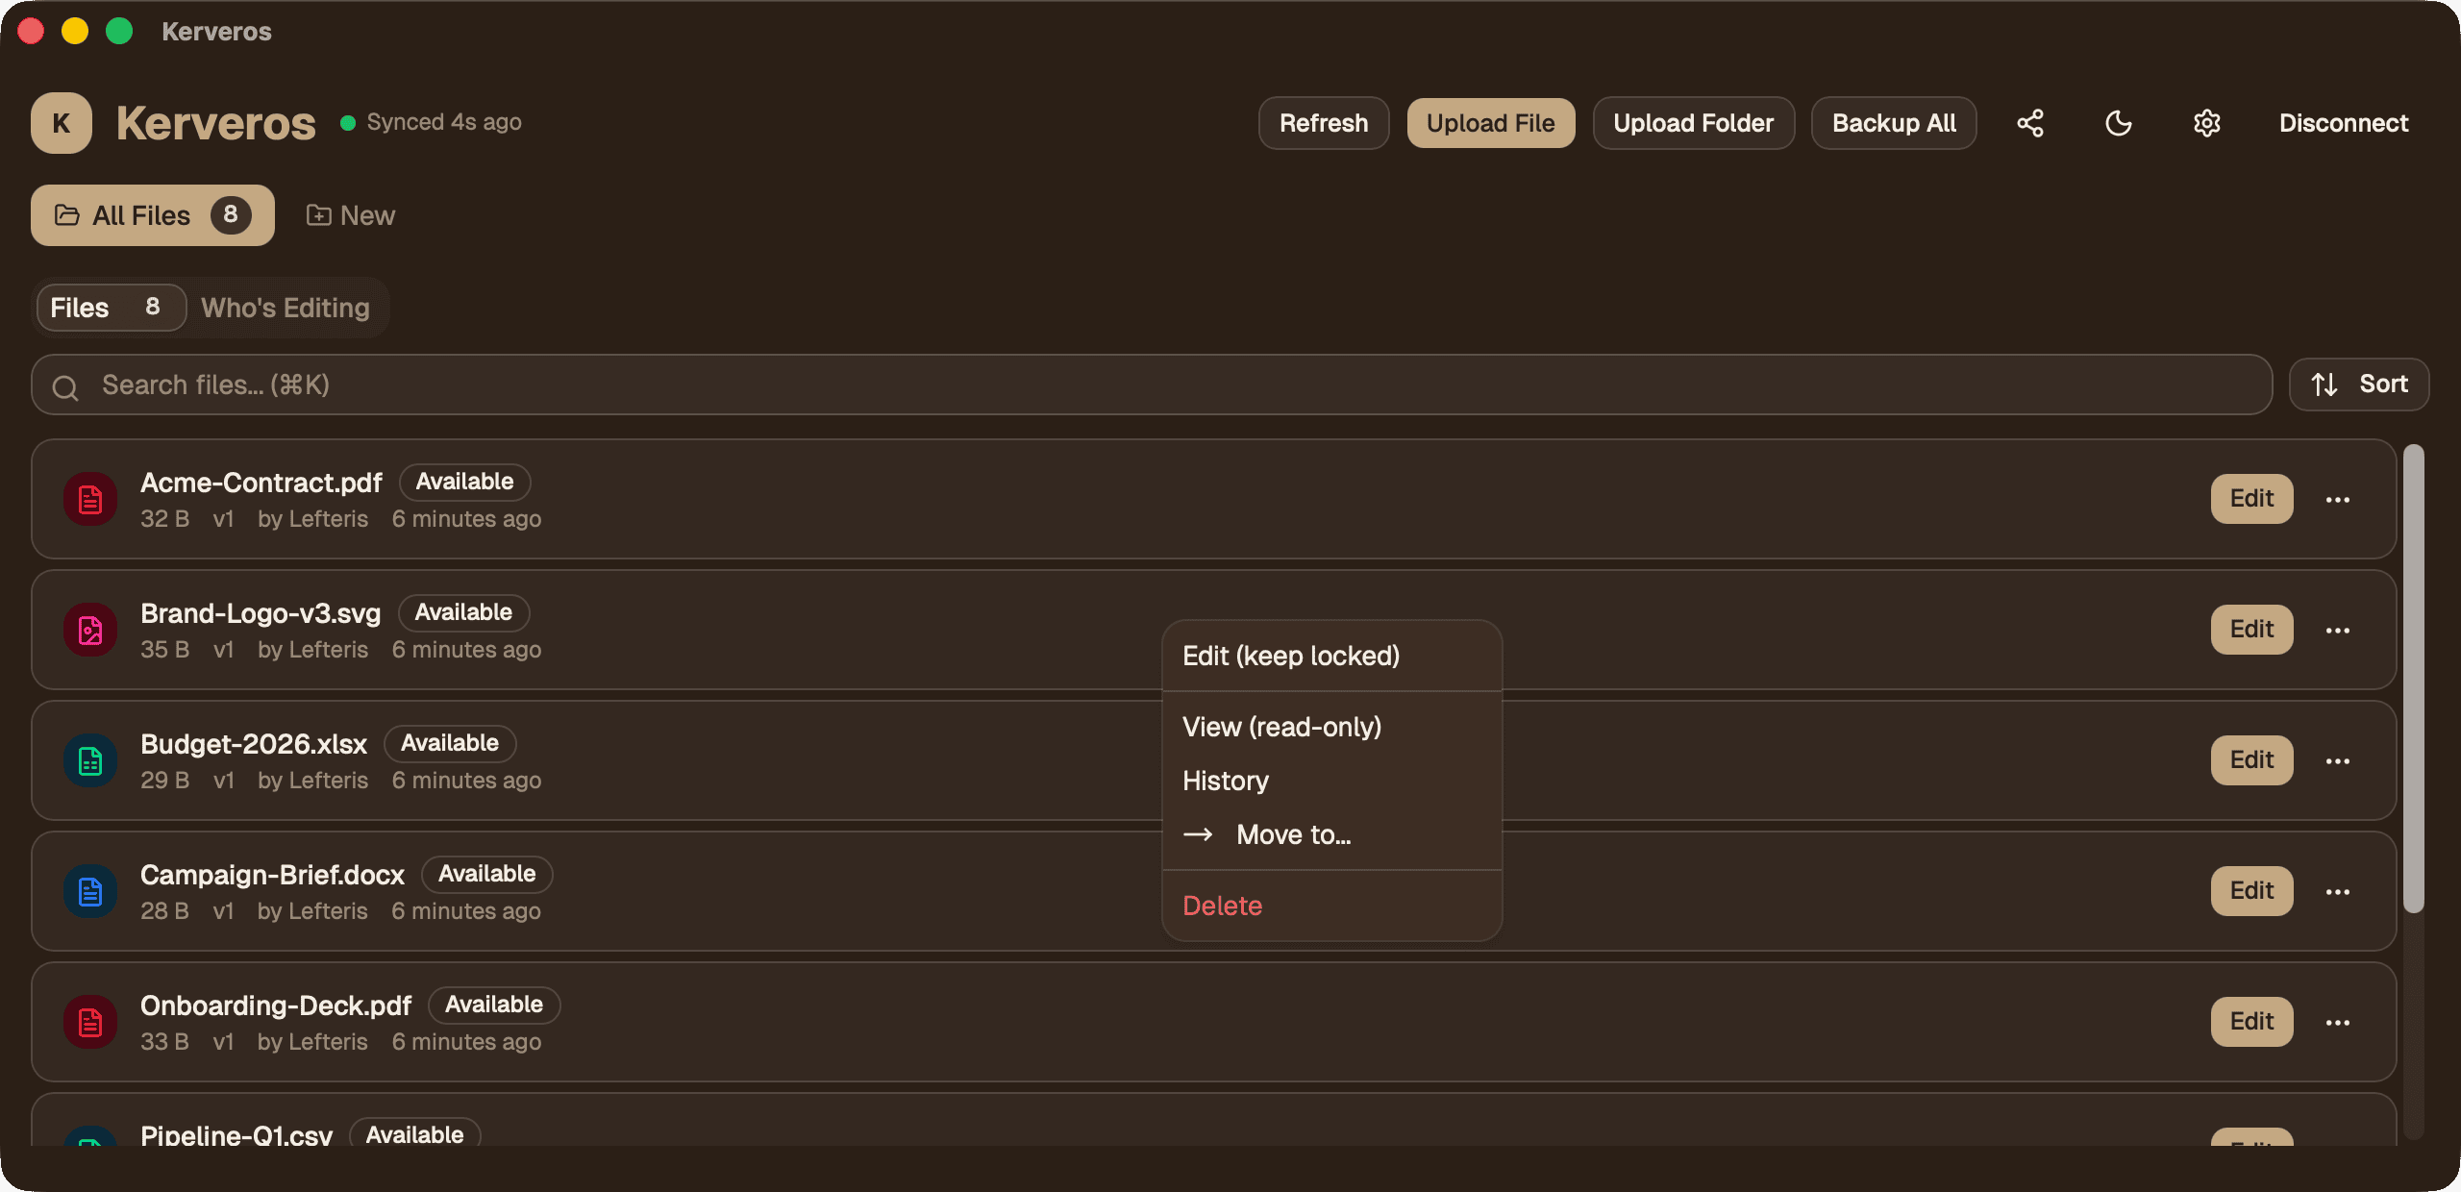Click Edit for Campaign-Brief.docx

(2251, 891)
